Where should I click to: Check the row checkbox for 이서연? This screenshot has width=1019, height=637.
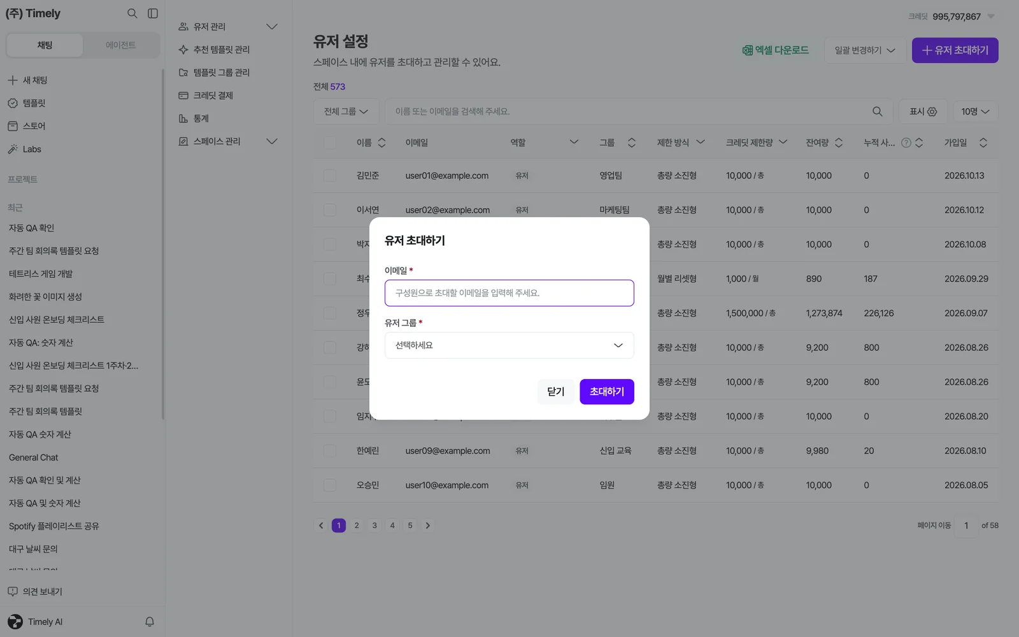[330, 210]
